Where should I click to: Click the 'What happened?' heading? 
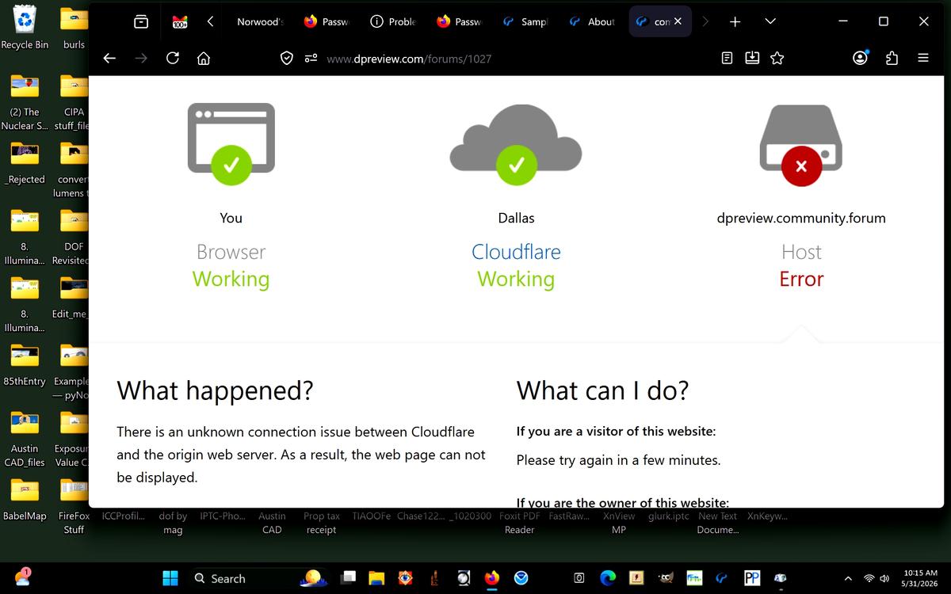point(215,390)
